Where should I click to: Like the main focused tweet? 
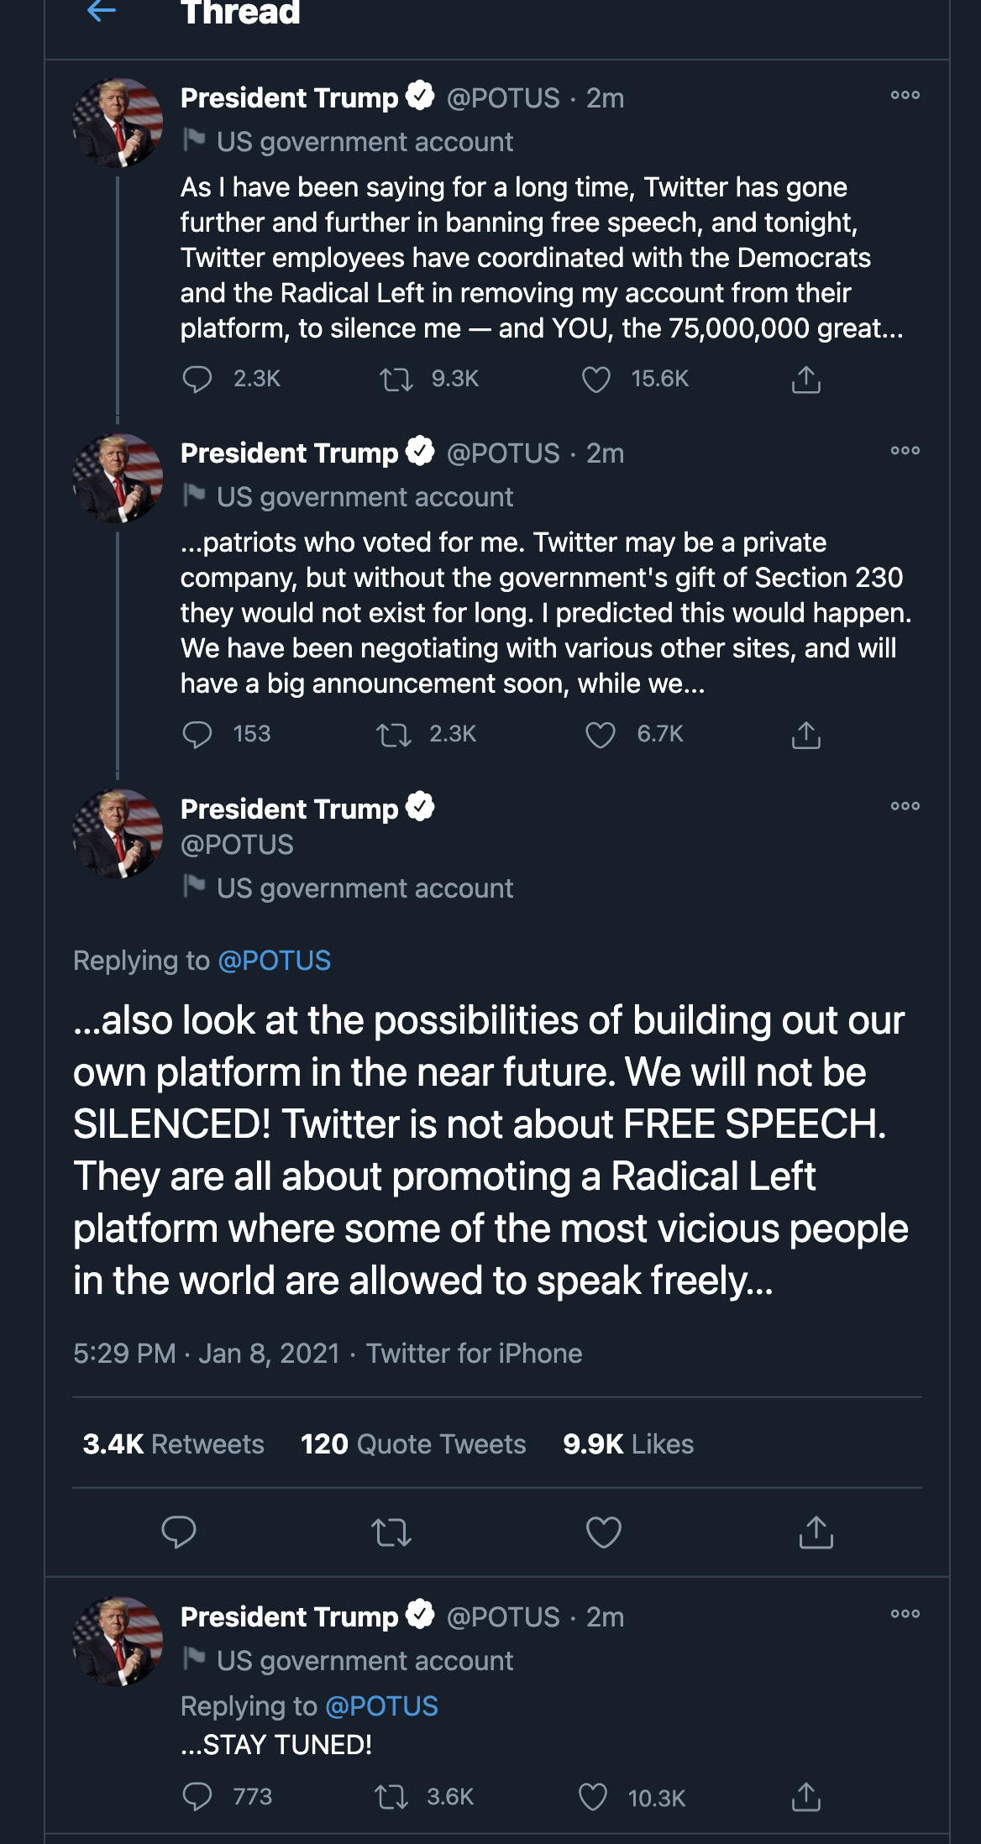603,1532
